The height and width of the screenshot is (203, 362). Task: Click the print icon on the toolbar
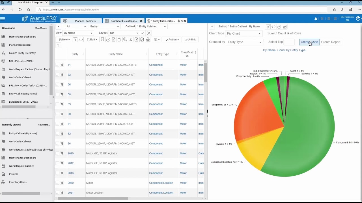(x=148, y=39)
